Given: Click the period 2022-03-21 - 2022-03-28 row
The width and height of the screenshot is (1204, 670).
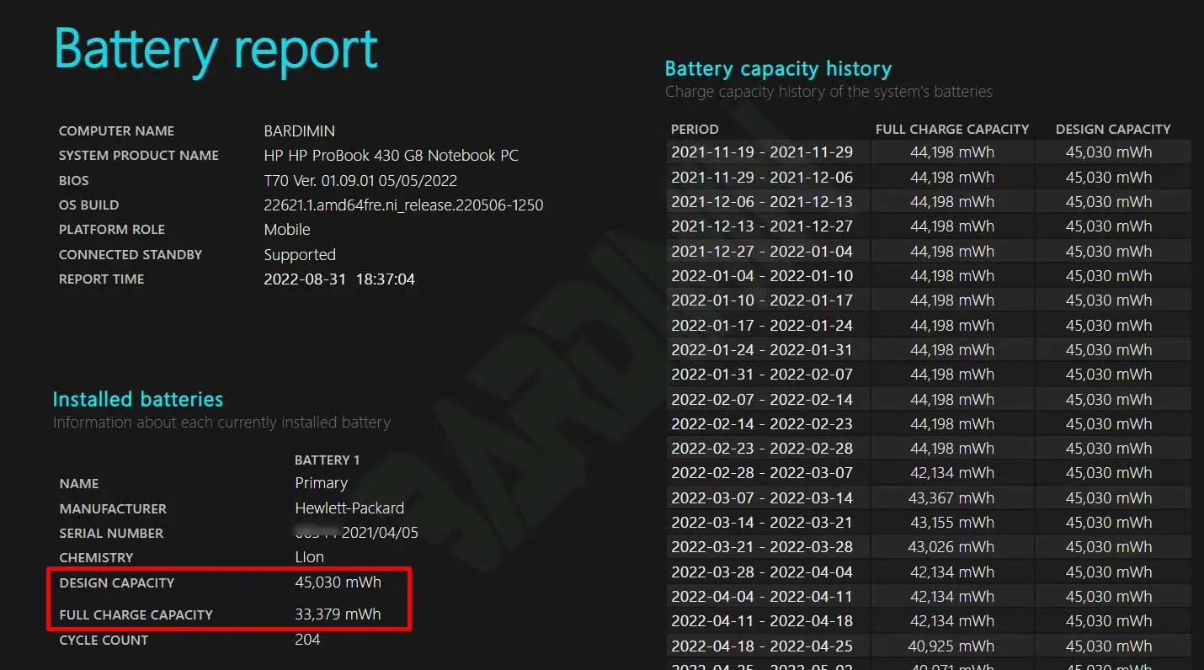Looking at the screenshot, I should [x=761, y=547].
